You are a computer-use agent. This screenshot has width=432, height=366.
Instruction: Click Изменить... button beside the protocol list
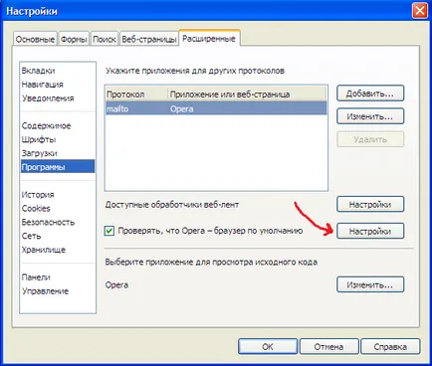(x=370, y=116)
